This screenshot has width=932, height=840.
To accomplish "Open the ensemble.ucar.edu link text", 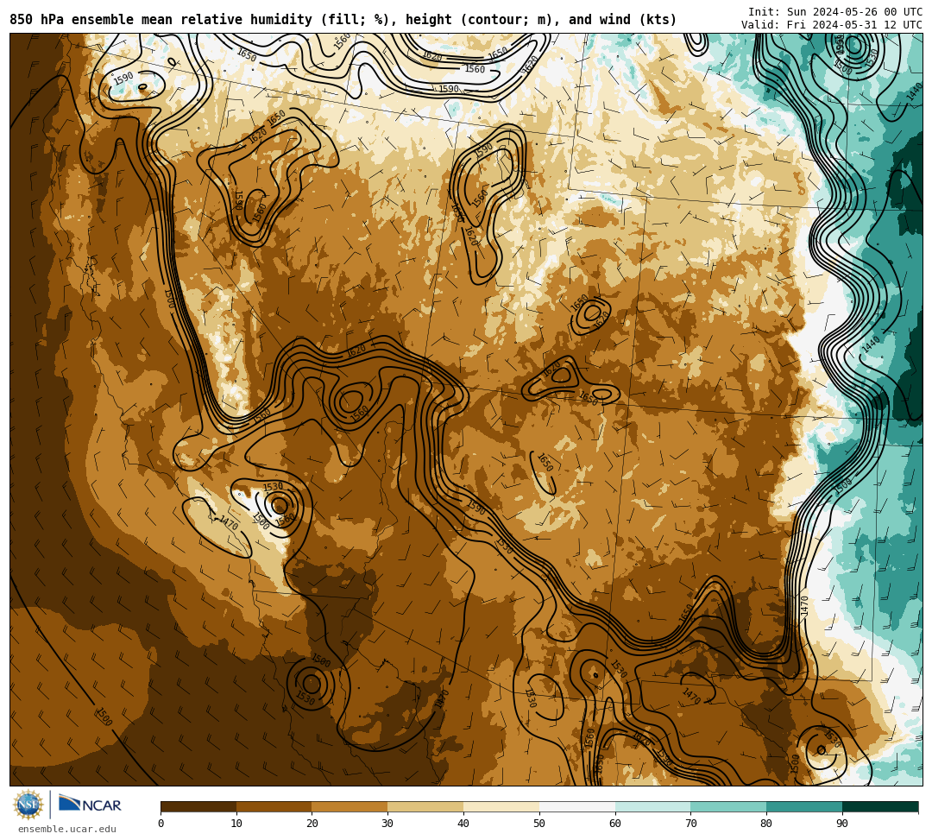I will (x=67, y=829).
